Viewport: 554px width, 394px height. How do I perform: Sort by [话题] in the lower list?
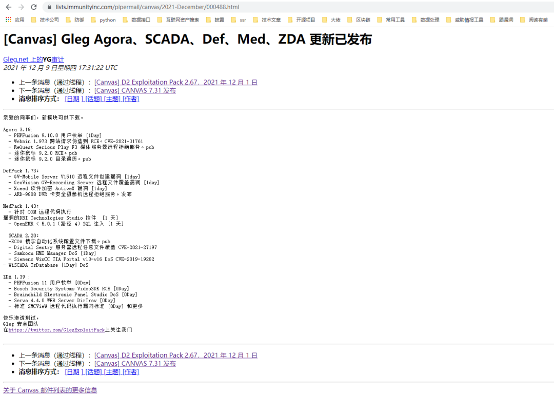coord(94,372)
